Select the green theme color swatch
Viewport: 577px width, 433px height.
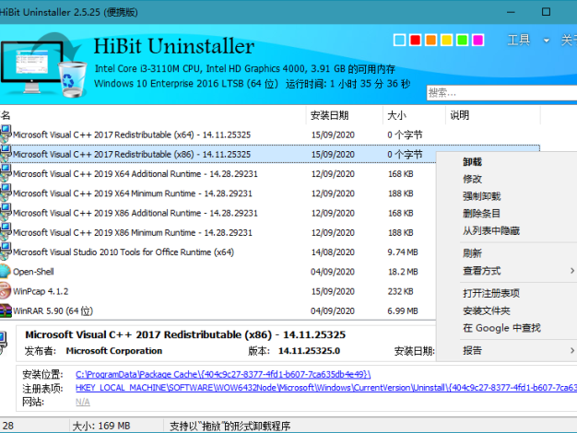[462, 40]
